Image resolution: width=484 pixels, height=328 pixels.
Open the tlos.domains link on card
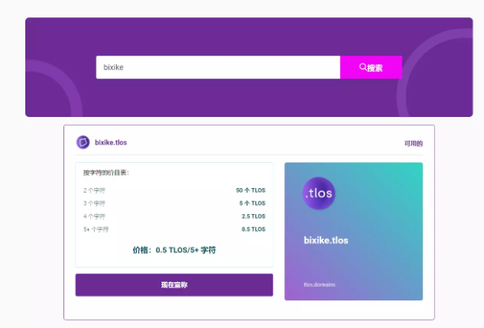pos(320,285)
